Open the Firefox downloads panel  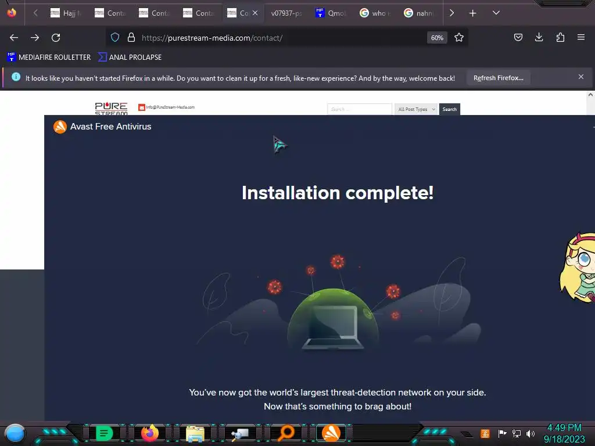pos(539,37)
